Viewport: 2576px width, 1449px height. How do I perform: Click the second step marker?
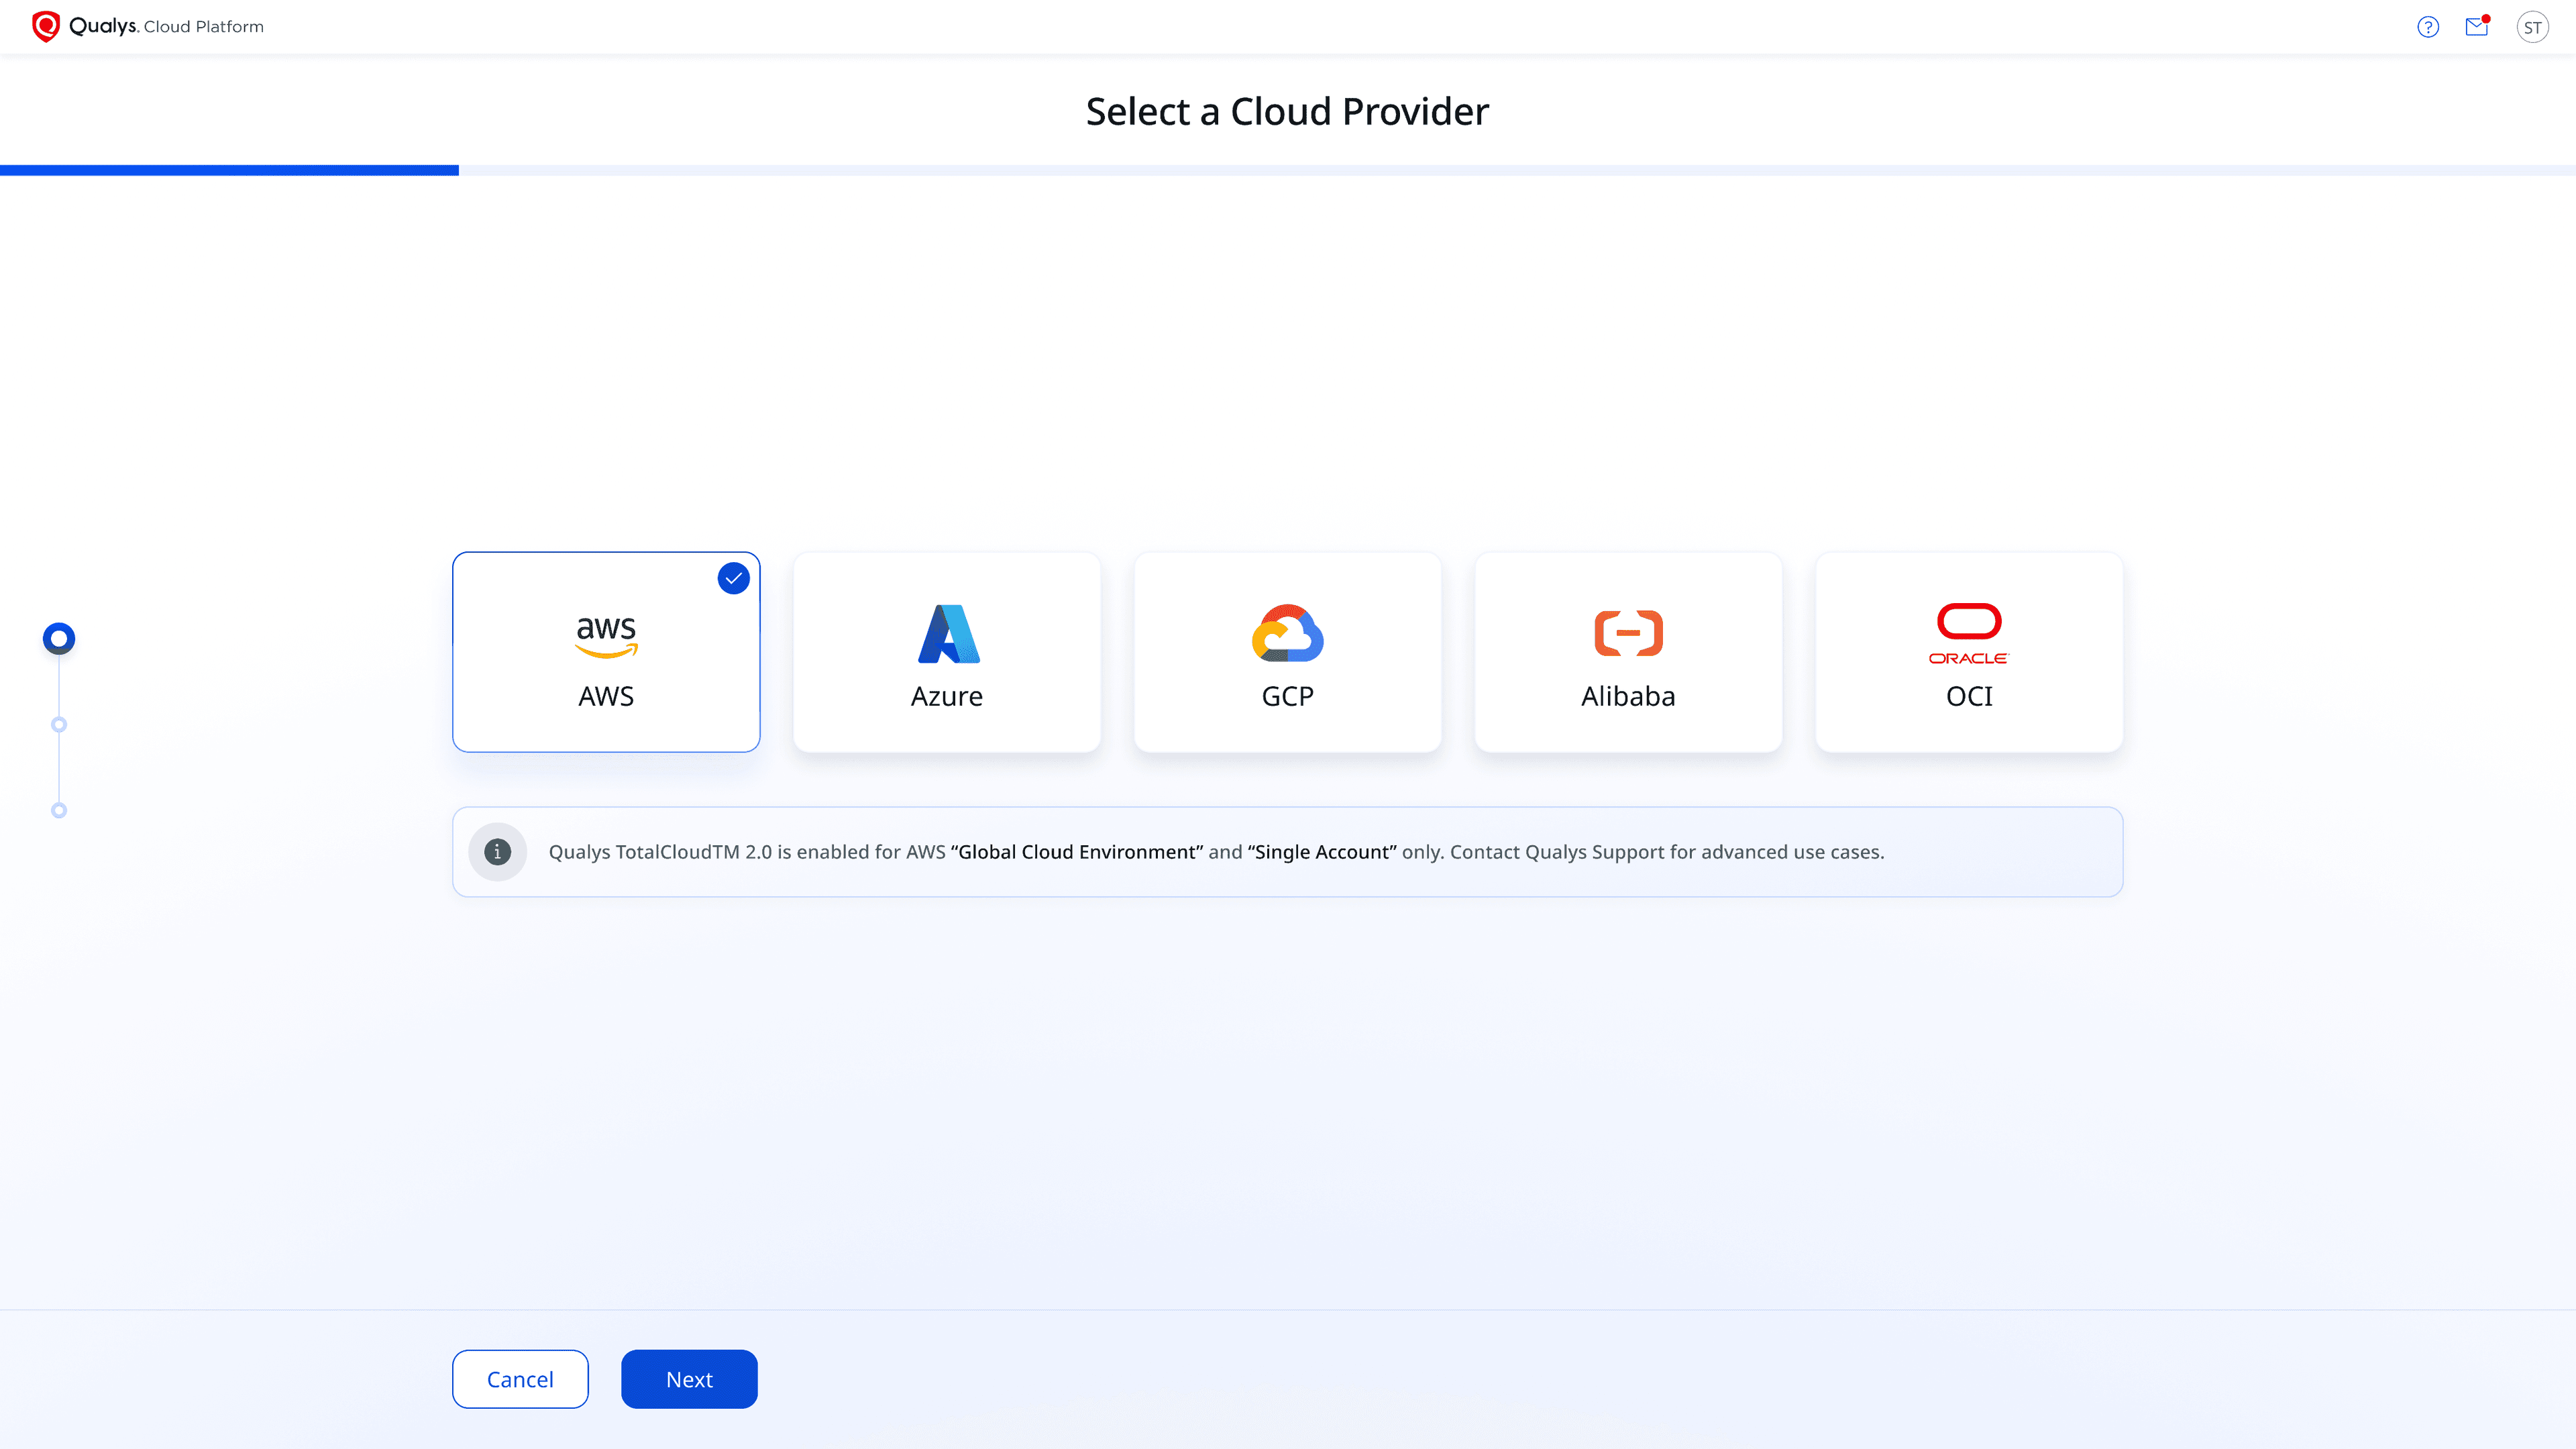tap(59, 724)
